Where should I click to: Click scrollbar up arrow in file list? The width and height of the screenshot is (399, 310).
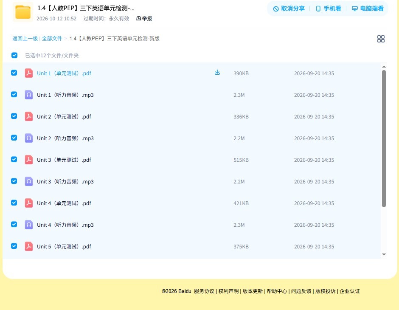384,66
